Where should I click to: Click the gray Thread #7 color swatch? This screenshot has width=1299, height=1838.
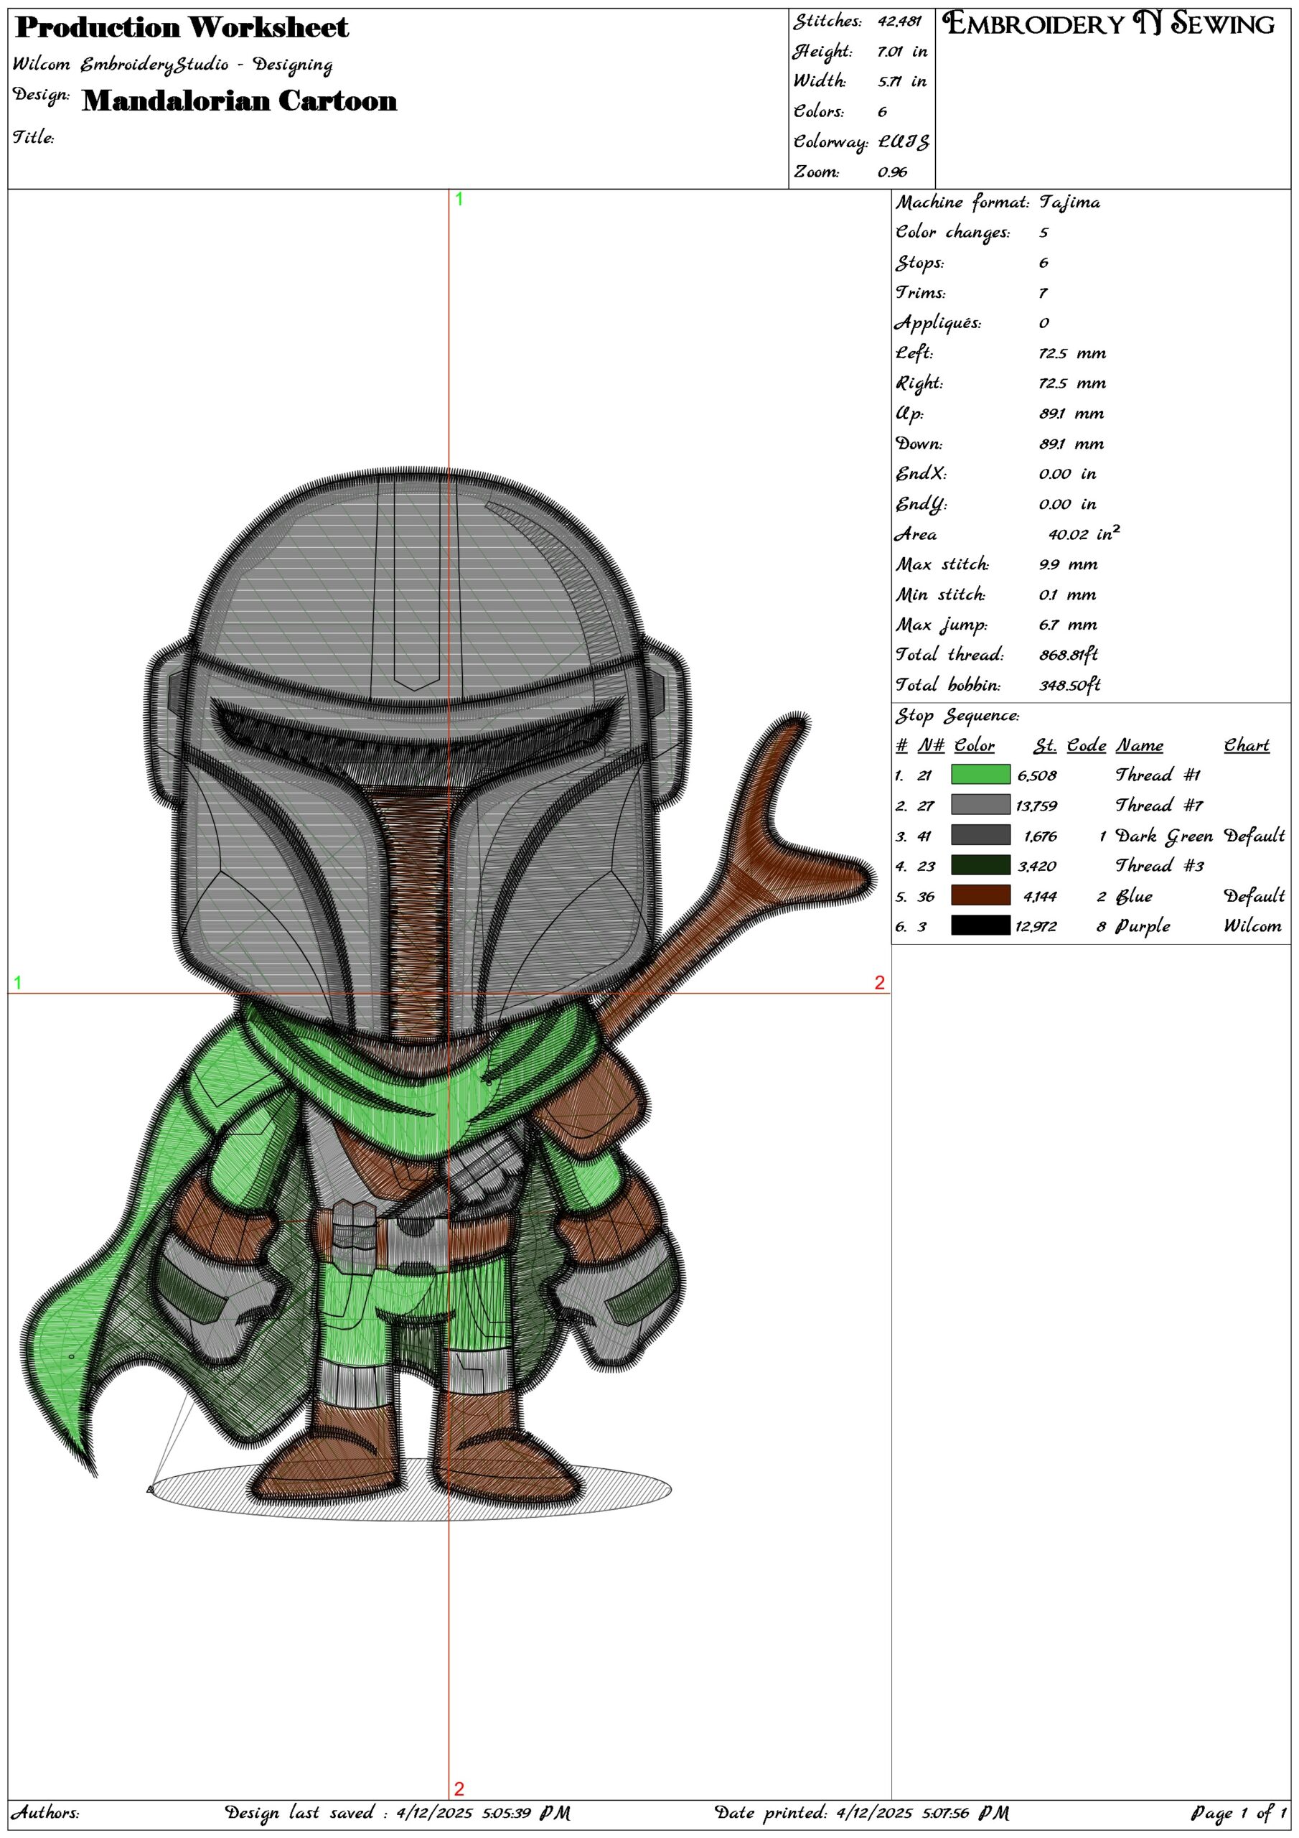(980, 805)
